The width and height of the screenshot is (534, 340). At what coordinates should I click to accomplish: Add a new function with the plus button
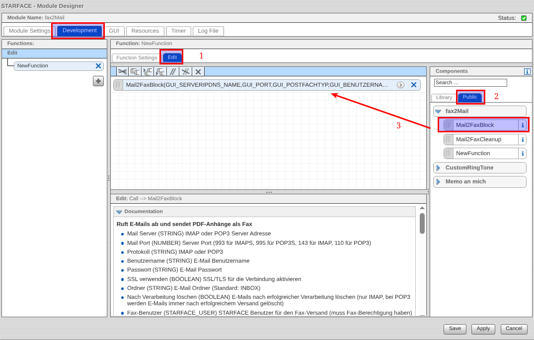pyautogui.click(x=98, y=81)
